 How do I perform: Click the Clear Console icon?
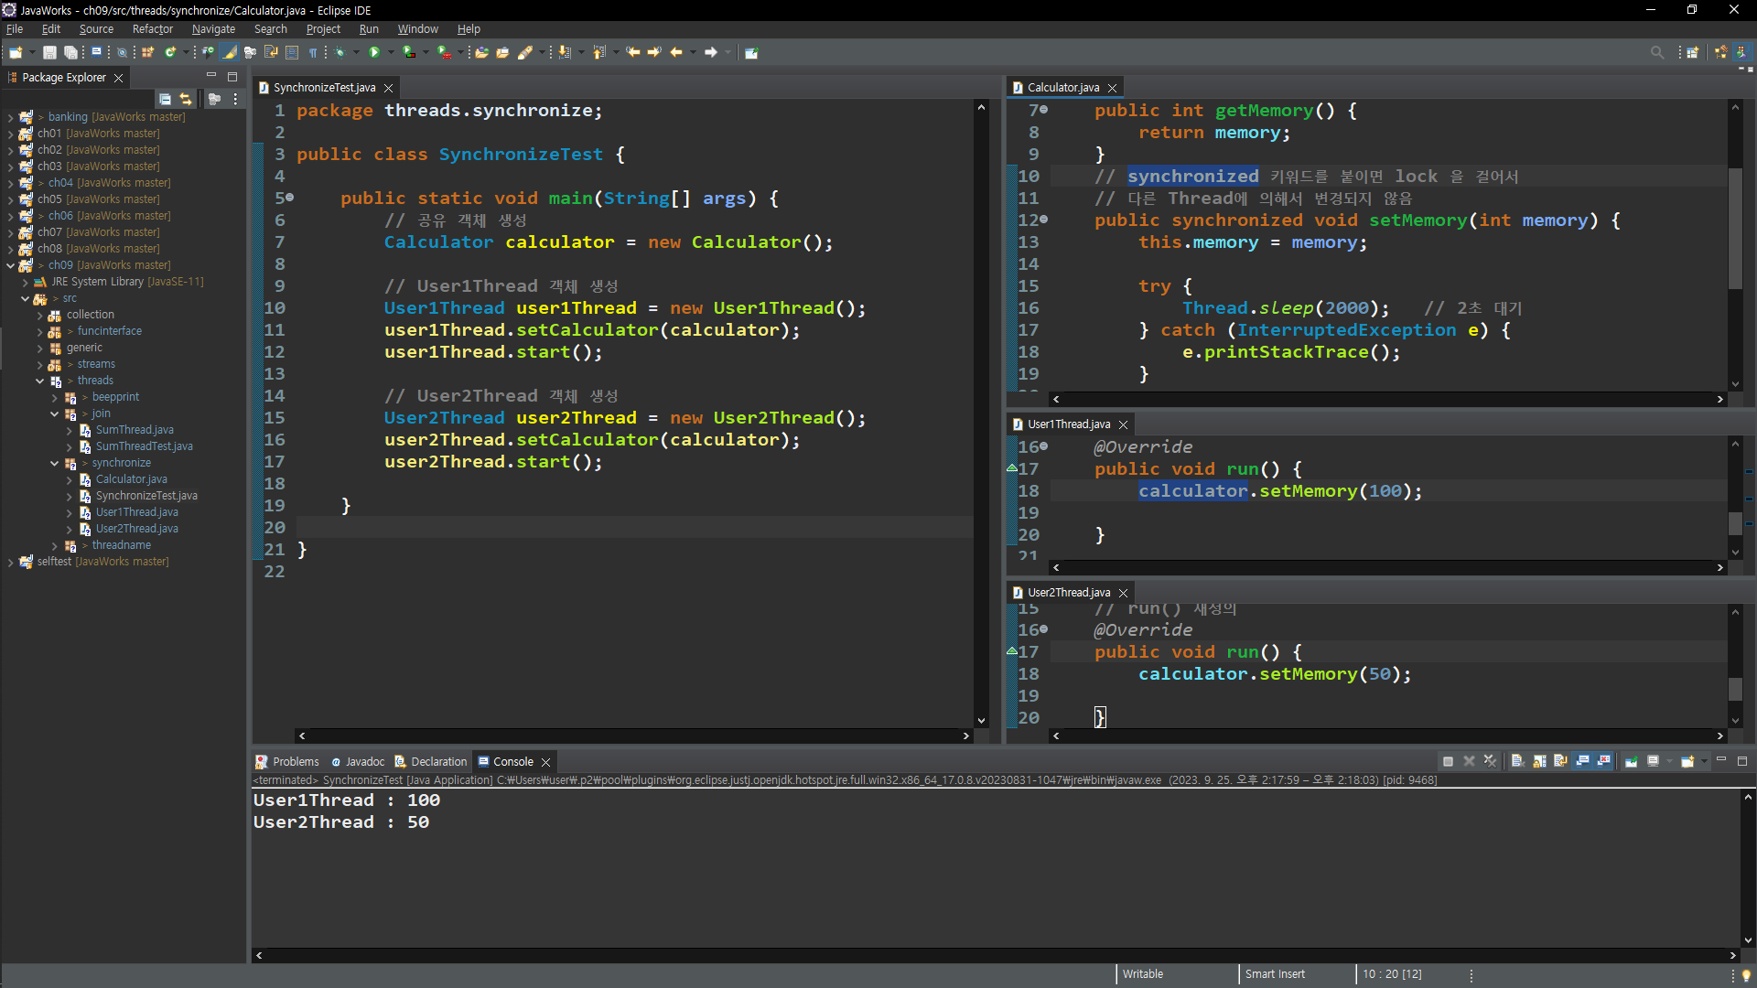click(x=1517, y=761)
